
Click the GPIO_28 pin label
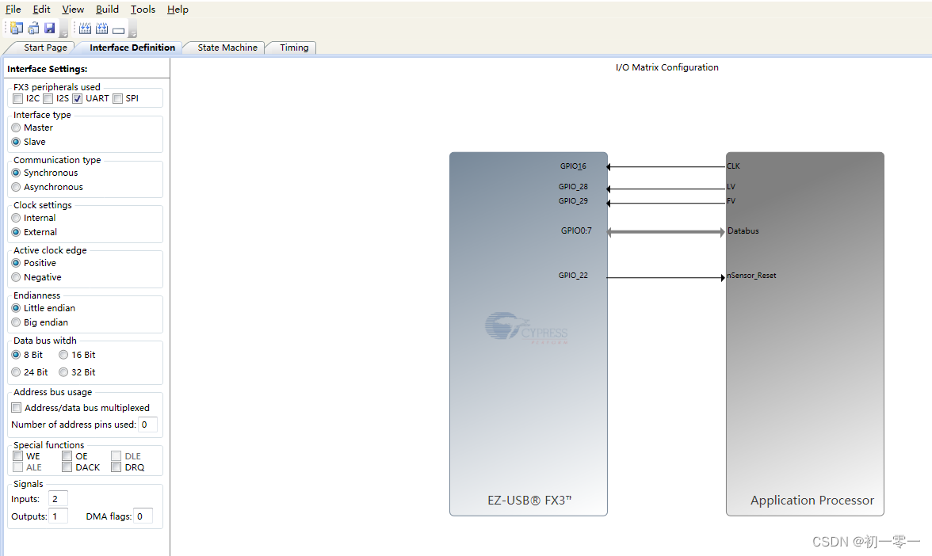coord(573,187)
